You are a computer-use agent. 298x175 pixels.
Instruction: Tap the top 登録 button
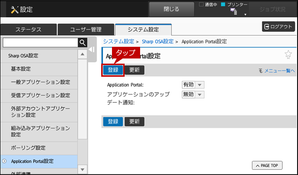pyautogui.click(x=113, y=70)
